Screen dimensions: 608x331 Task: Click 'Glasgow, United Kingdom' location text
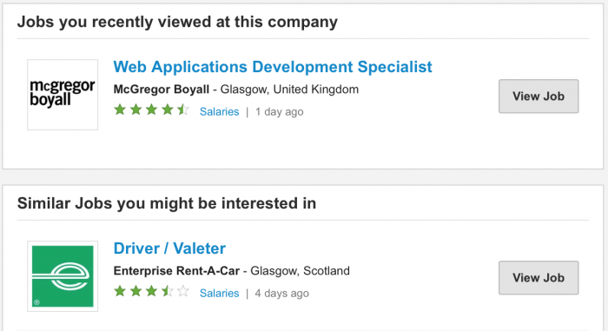pyautogui.click(x=289, y=89)
